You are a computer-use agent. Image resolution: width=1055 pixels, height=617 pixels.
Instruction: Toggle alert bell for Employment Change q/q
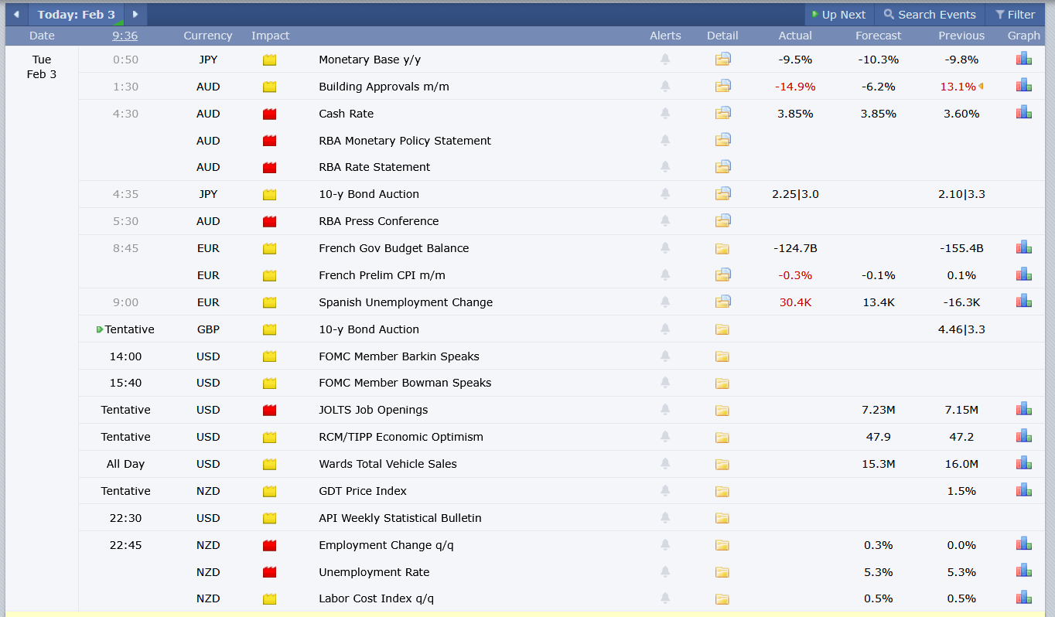[x=665, y=545]
